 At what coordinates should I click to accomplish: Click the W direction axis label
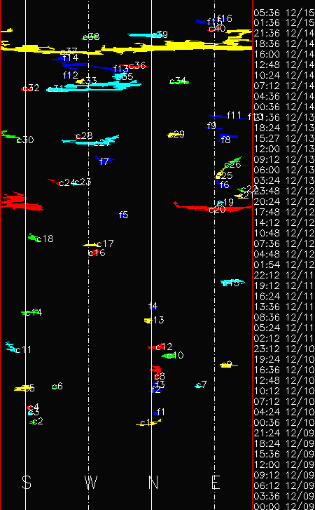point(91,482)
